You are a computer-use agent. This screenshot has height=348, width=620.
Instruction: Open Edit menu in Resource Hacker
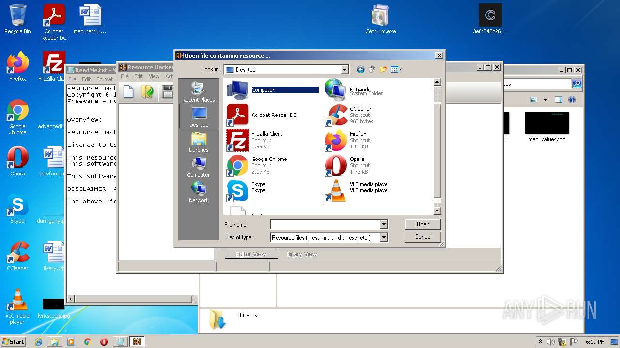pos(139,76)
